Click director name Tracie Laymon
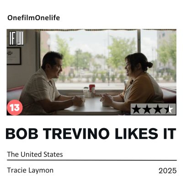Viewport: 183px width, 183px height. pyautogui.click(x=30, y=170)
